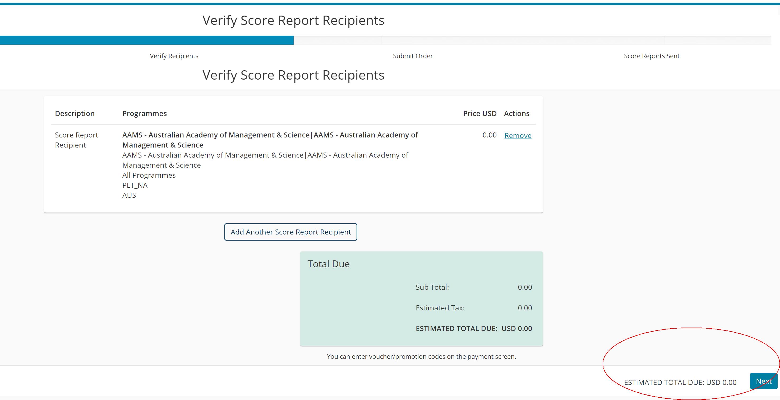This screenshot has width=780, height=400.
Task: Click voucher/promotion codes note text
Action: (x=421, y=356)
